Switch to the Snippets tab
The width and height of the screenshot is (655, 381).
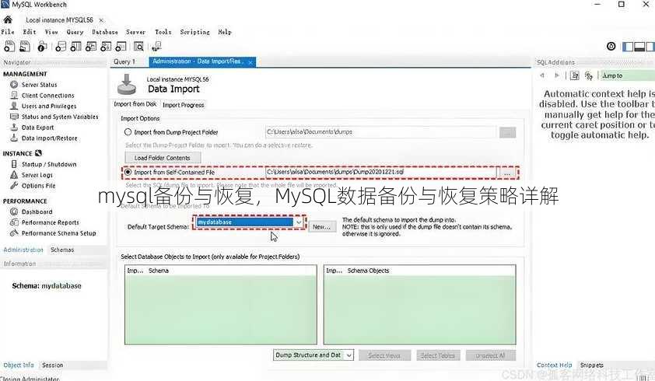click(592, 365)
